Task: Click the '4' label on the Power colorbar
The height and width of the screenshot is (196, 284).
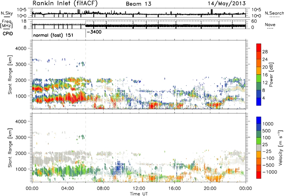Action: [x=264, y=98]
